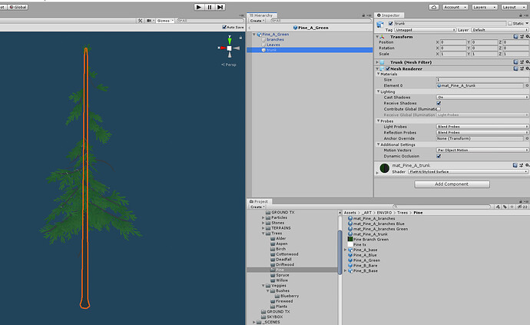Click the Pause button in the toolbar

(x=210, y=6)
